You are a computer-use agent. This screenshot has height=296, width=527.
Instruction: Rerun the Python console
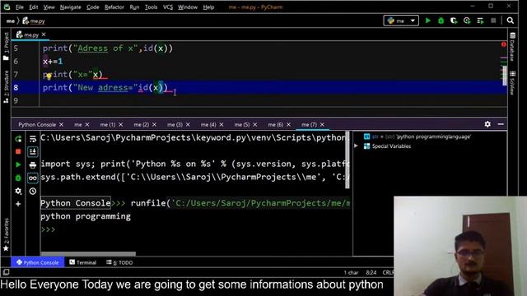coord(18,139)
